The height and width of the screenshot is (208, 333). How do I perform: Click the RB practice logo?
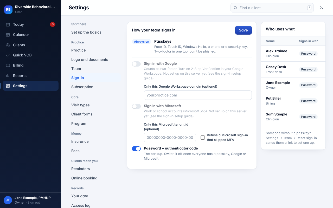click(8, 9)
